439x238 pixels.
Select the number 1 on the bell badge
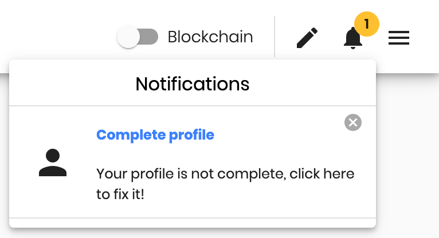point(366,24)
